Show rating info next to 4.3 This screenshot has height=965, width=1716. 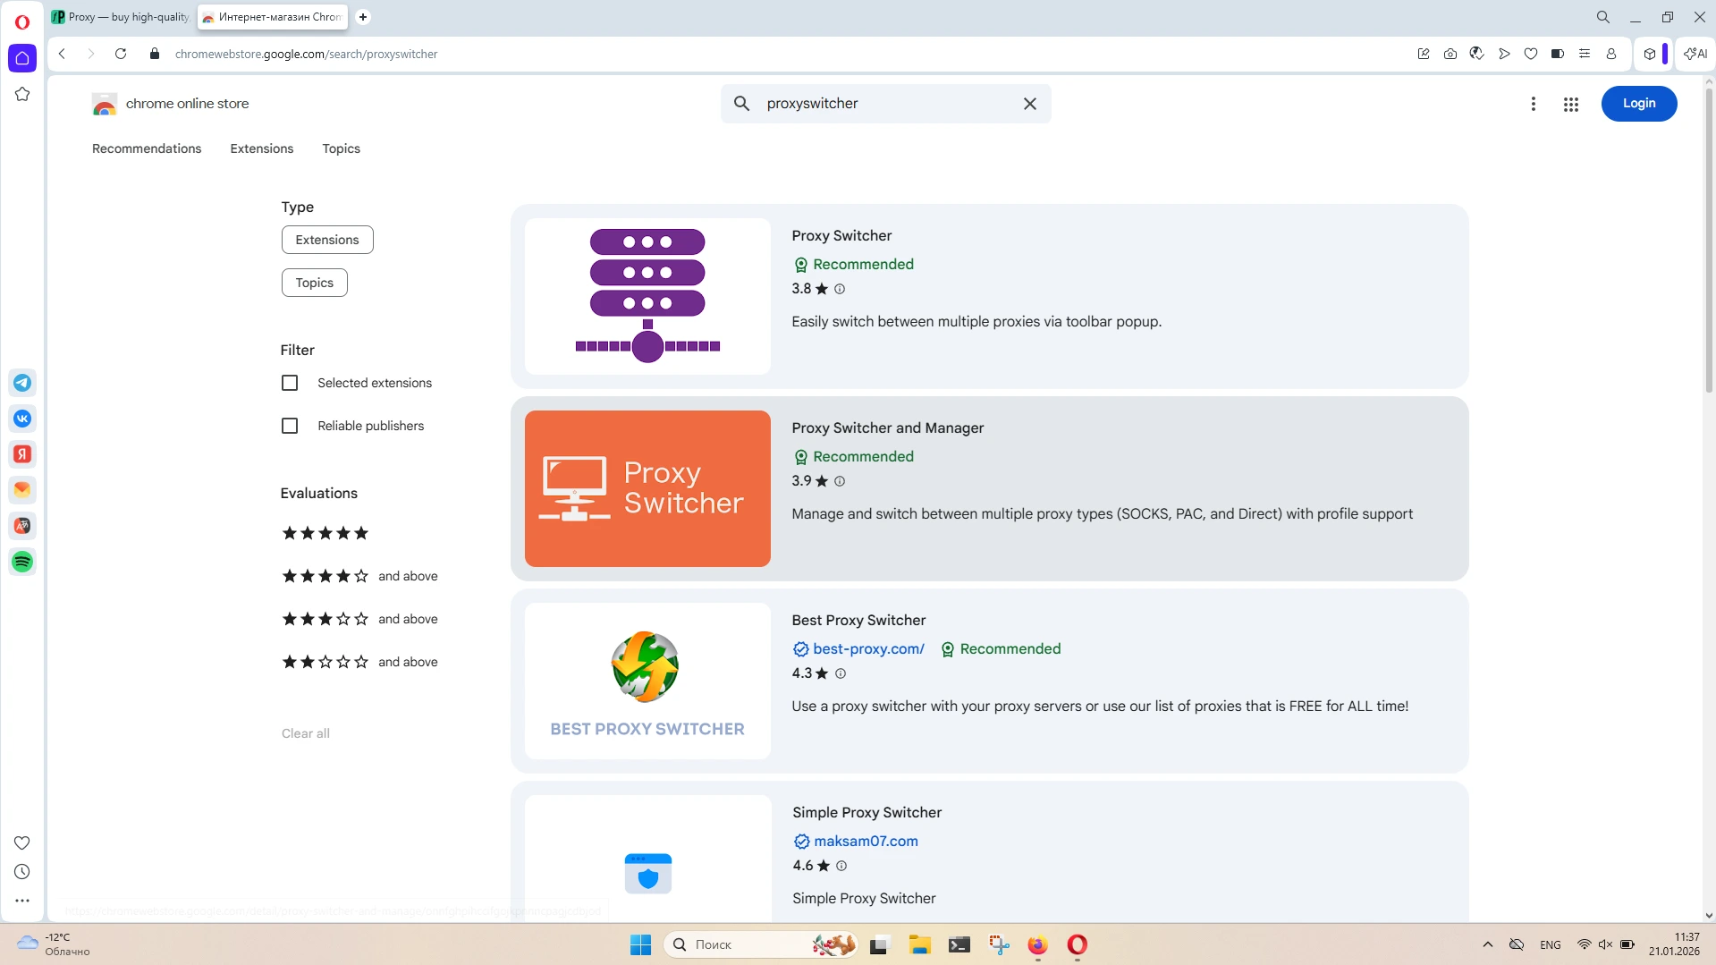pos(841,673)
